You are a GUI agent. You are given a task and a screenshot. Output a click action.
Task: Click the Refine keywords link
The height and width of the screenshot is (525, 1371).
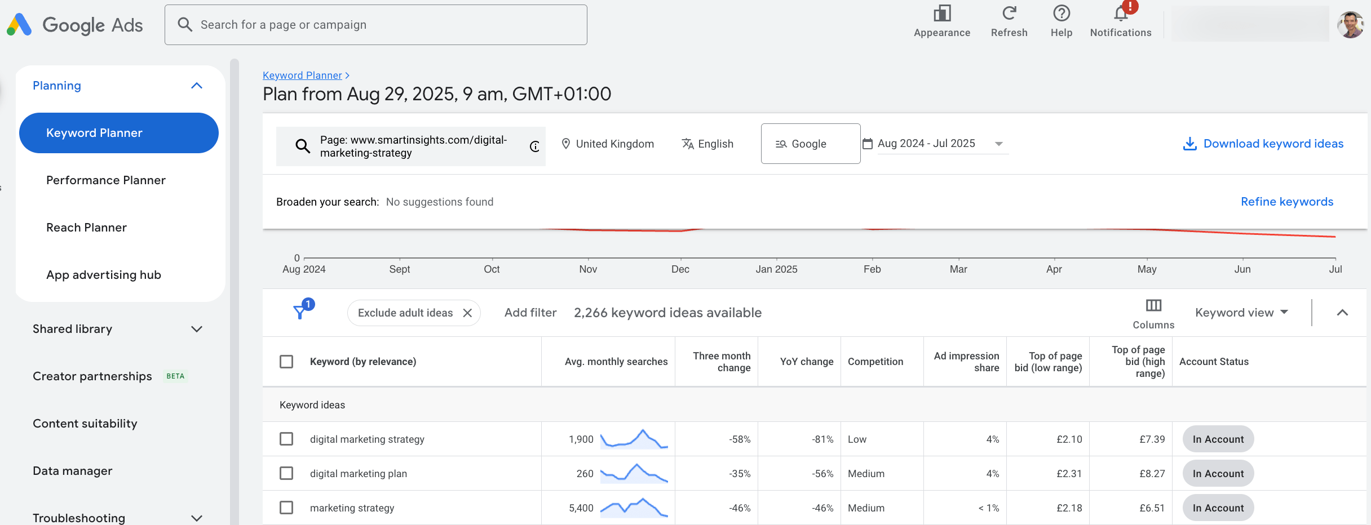1287,202
